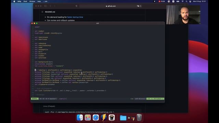
Task: Click the Safari privacy shield icon
Action: [x=77, y=6]
